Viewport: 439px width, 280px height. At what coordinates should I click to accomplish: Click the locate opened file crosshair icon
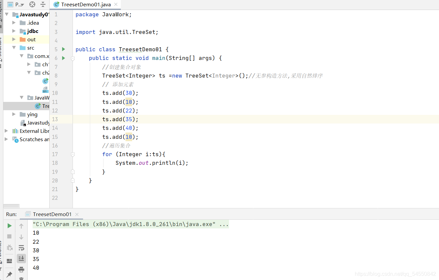pyautogui.click(x=32, y=5)
